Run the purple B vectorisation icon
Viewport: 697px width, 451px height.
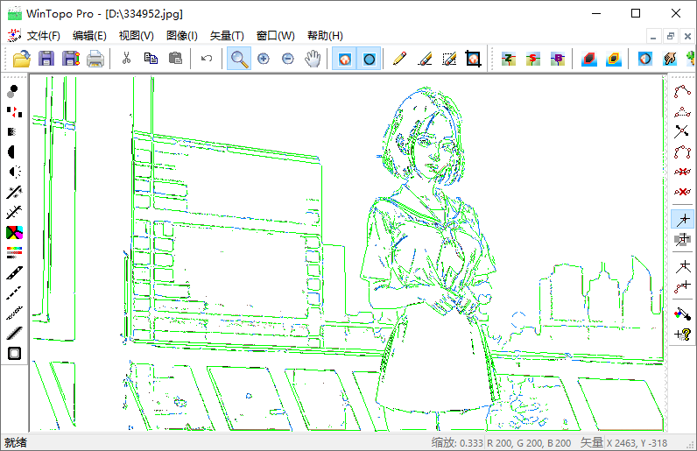tap(558, 59)
